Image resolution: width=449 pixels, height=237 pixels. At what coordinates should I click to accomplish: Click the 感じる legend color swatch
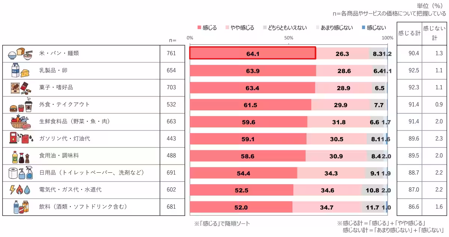coord(199,28)
